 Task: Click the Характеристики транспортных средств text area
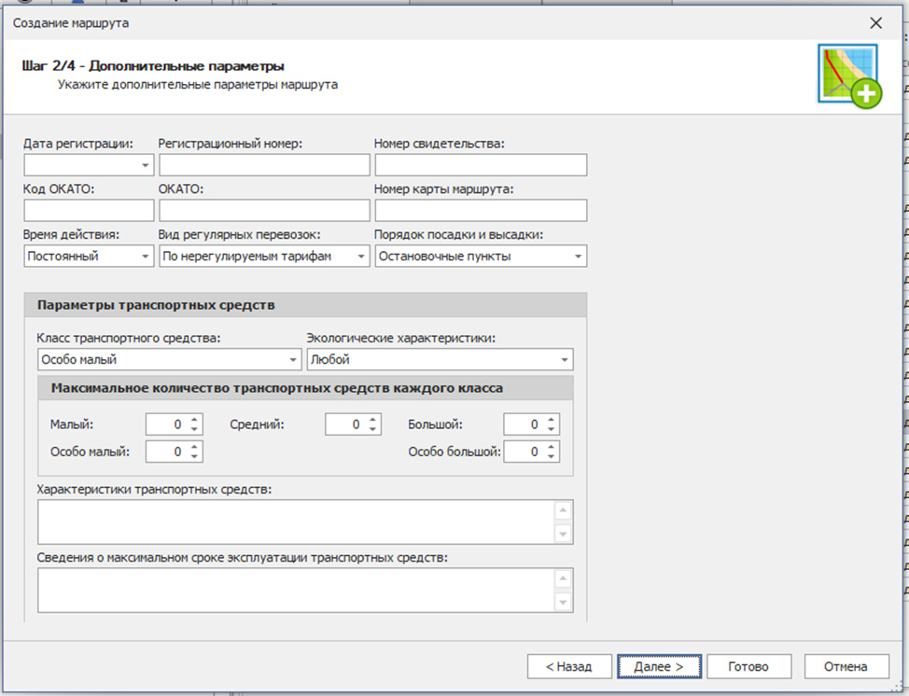coord(294,522)
